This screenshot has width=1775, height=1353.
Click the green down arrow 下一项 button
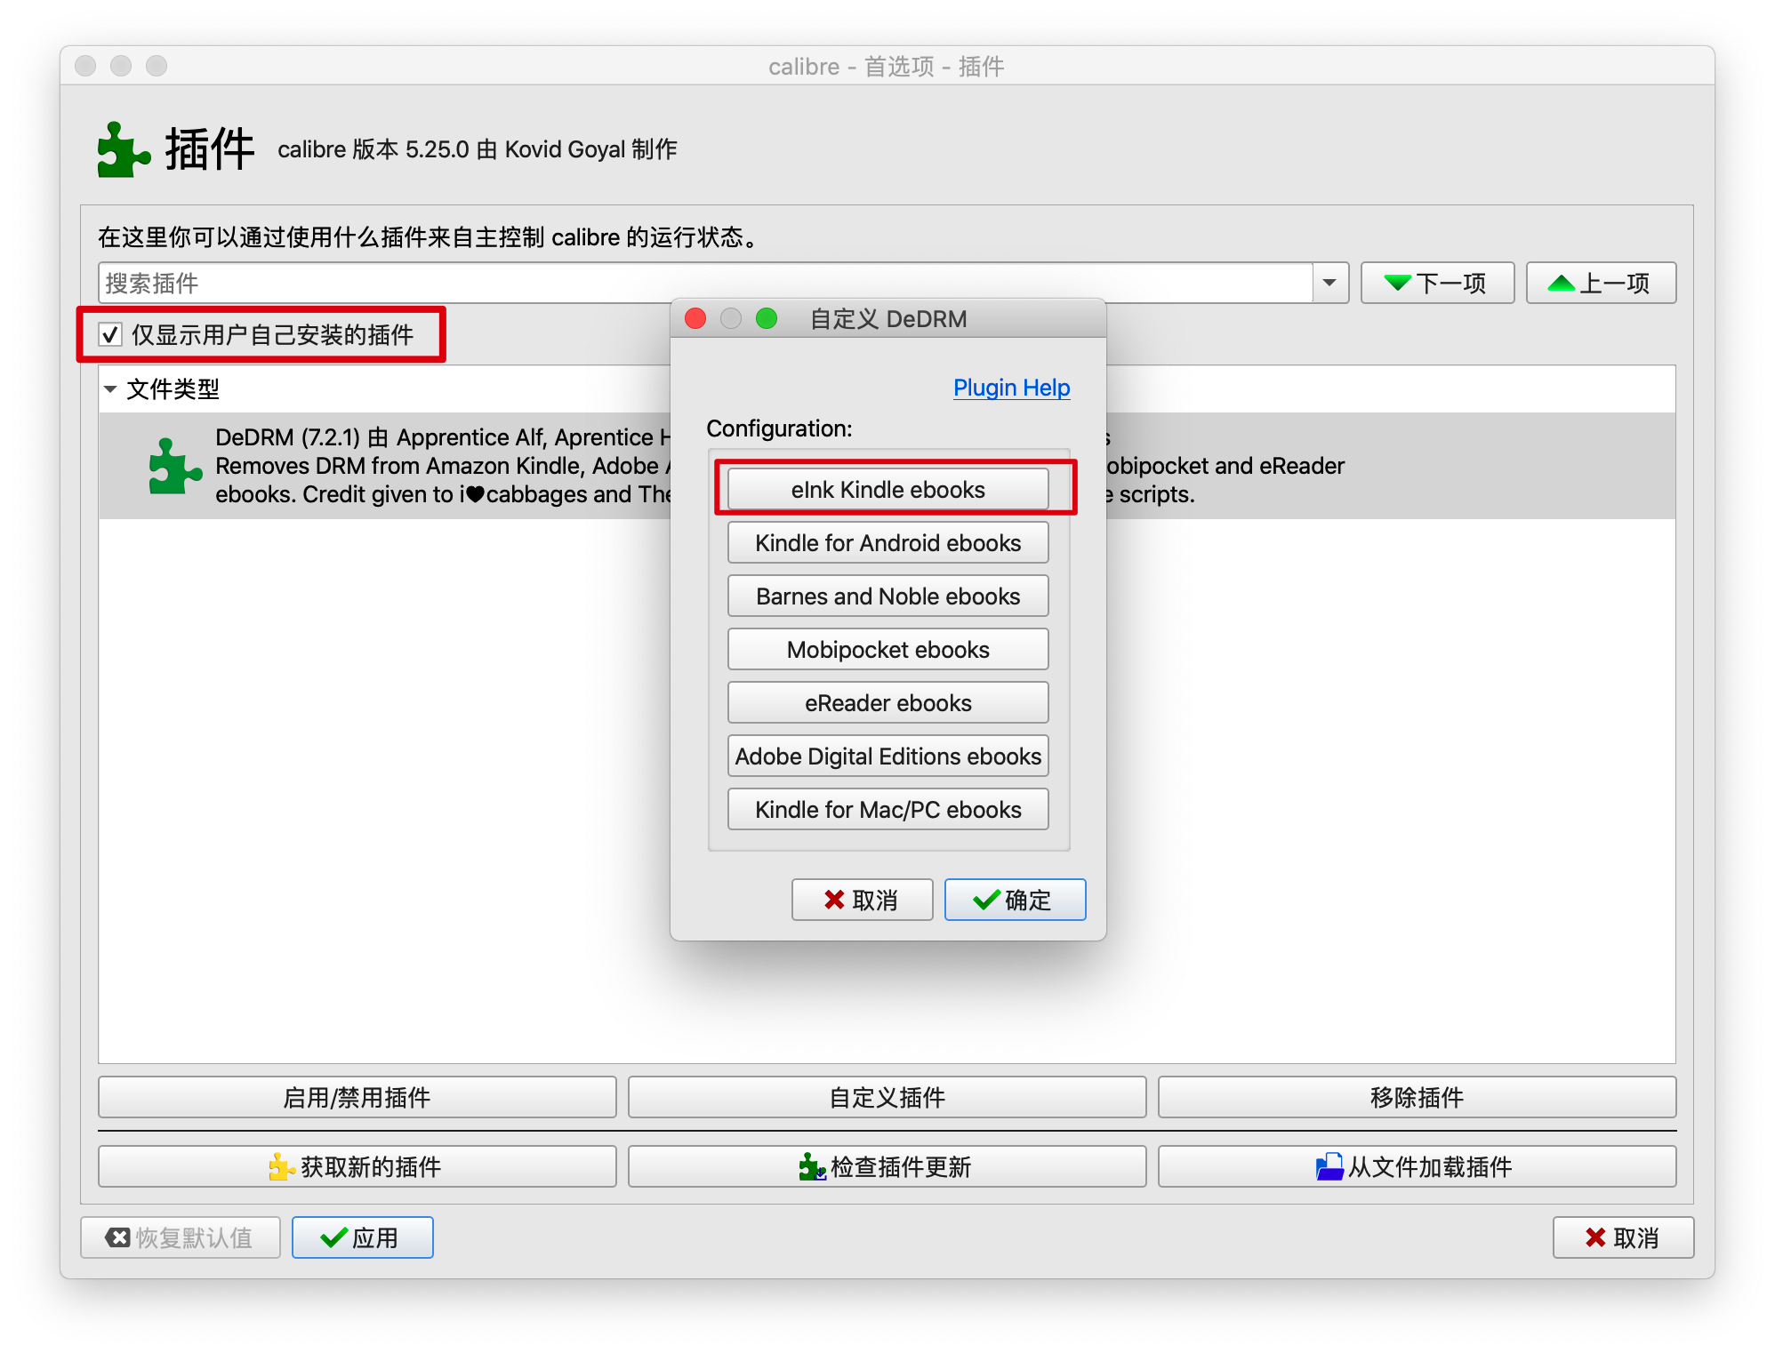pyautogui.click(x=1437, y=283)
